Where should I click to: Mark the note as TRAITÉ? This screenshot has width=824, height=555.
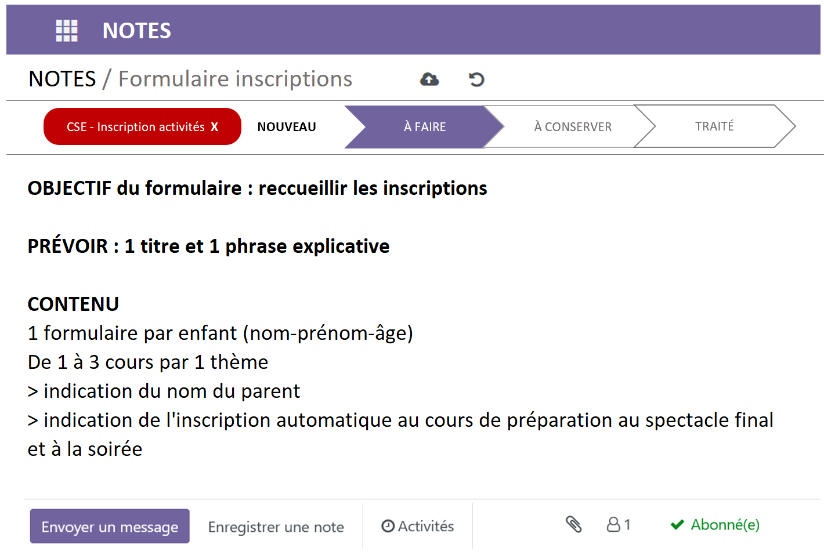point(714,126)
